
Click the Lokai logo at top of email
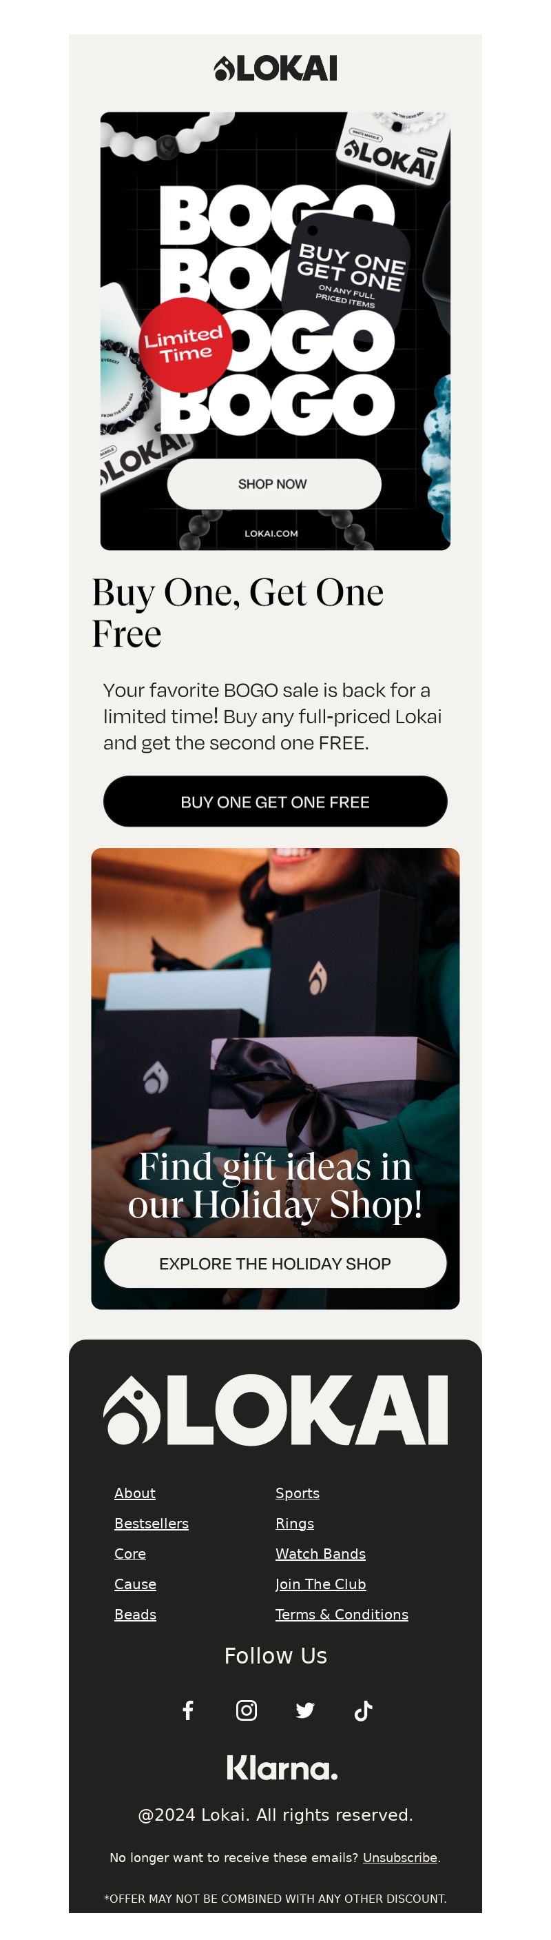(x=275, y=68)
